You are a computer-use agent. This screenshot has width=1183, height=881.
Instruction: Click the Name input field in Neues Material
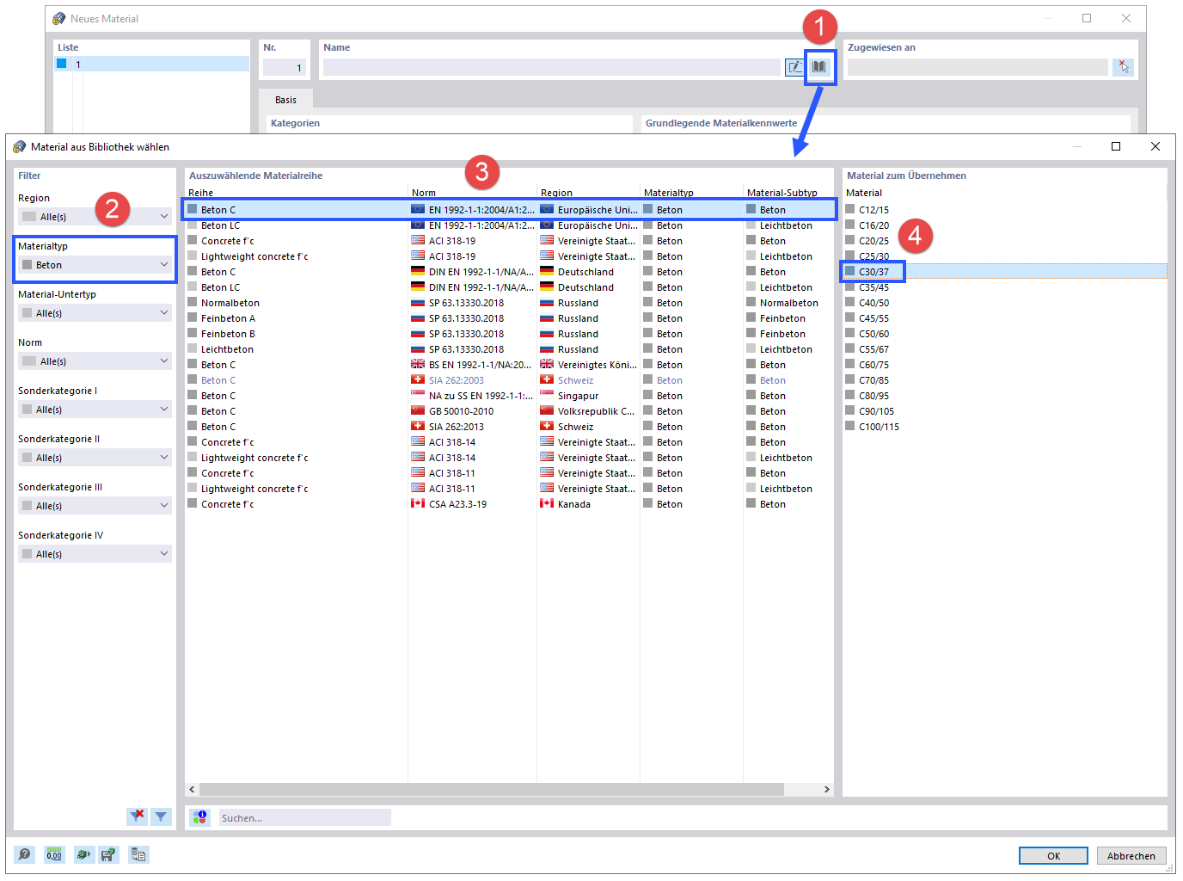click(552, 67)
